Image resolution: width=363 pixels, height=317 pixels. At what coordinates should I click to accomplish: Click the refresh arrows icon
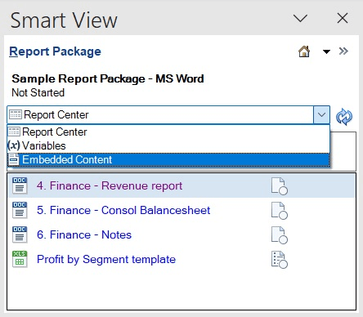pos(344,117)
